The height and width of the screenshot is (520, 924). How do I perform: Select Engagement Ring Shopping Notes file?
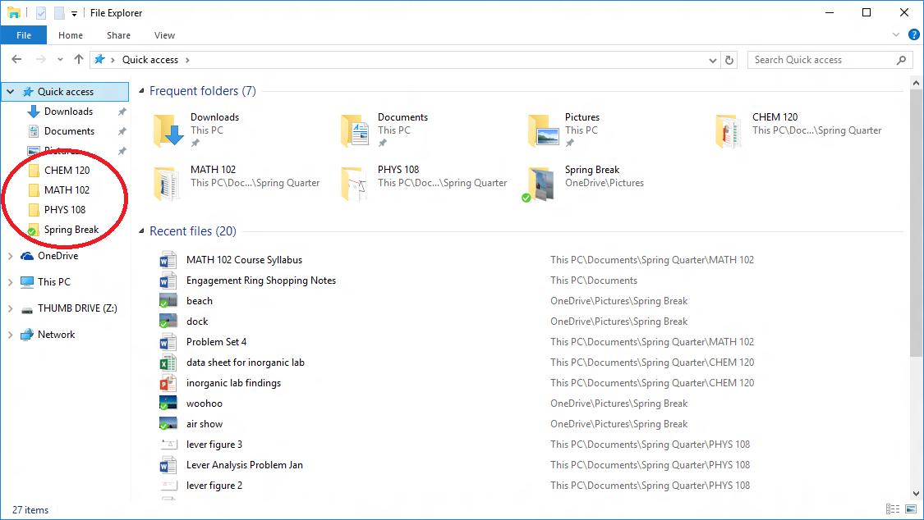(261, 281)
